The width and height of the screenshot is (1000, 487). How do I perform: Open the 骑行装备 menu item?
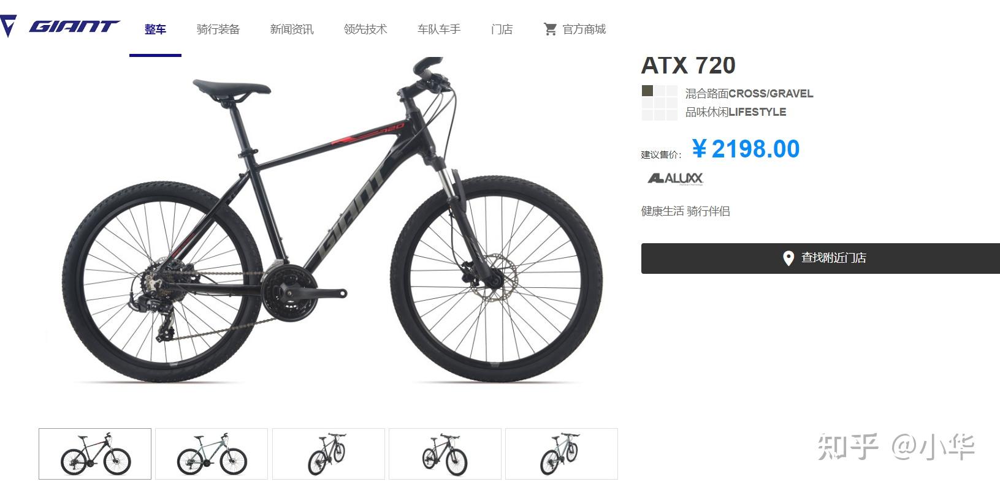[x=218, y=29]
